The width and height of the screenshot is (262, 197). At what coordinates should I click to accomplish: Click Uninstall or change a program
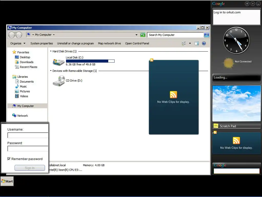75,43
